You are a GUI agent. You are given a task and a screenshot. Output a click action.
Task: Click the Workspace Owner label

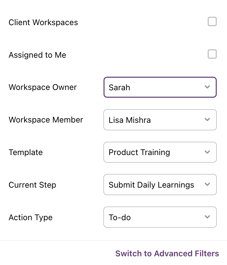point(43,87)
